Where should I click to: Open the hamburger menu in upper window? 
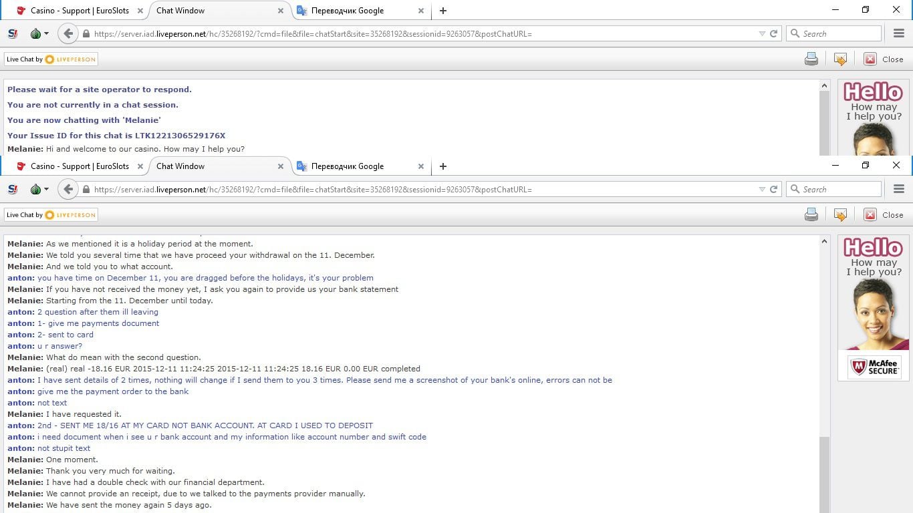coord(898,33)
